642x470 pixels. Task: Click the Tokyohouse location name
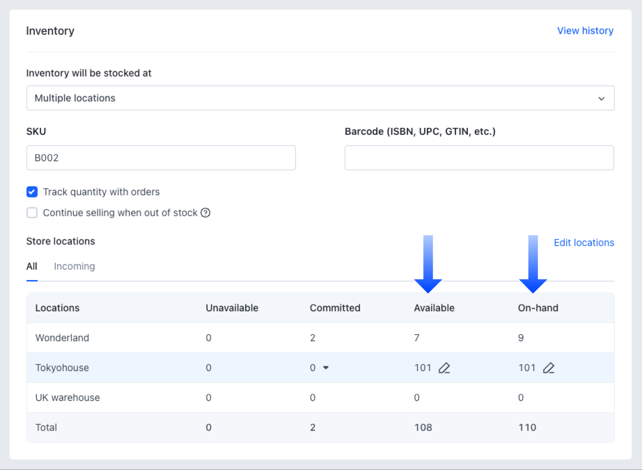point(62,368)
